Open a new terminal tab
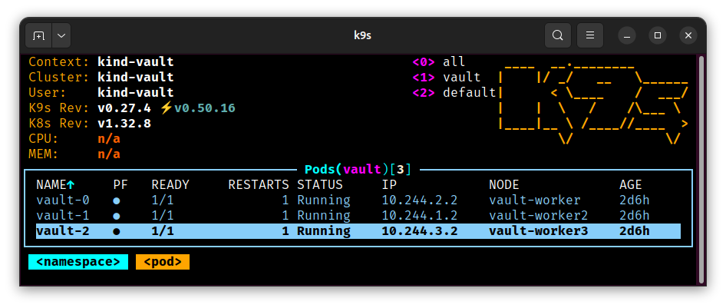This screenshot has height=308, width=726. pos(39,35)
